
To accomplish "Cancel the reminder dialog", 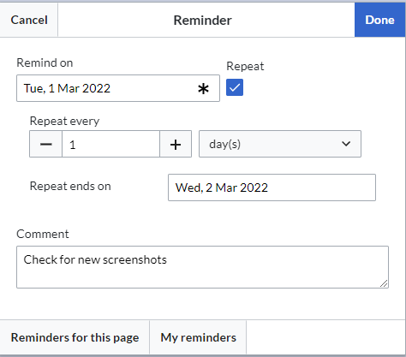I will click(29, 20).
